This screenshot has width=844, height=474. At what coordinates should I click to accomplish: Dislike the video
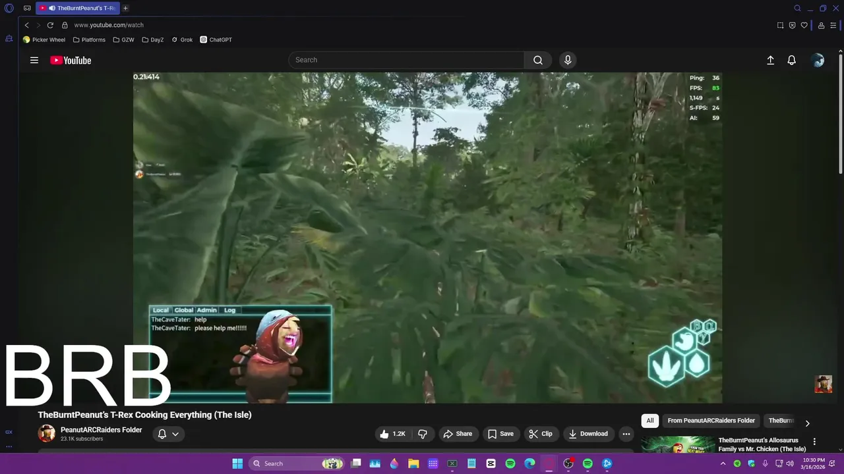(423, 434)
